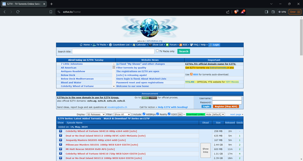This screenshot has width=303, height=161.
Task: Click EZTV status proxies image button
Action: (149, 98)
